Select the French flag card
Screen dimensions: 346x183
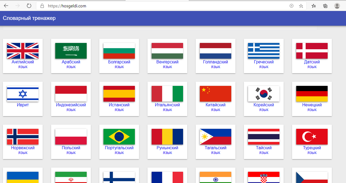[167, 175]
